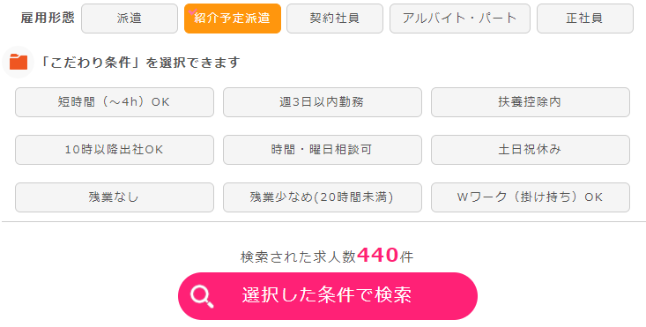Select Wワーク（掛け持ち）OK condition
The width and height of the screenshot is (646, 327).
click(x=531, y=197)
